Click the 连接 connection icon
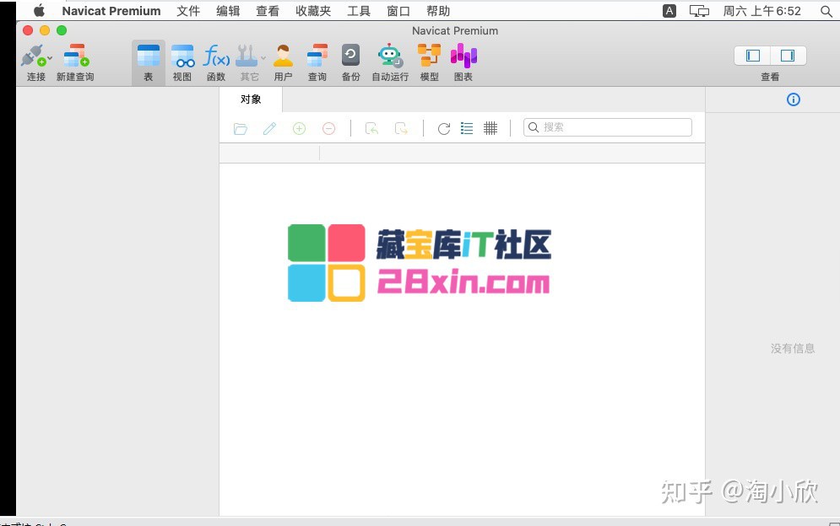Image resolution: width=840 pixels, height=526 pixels. pyautogui.click(x=33, y=56)
